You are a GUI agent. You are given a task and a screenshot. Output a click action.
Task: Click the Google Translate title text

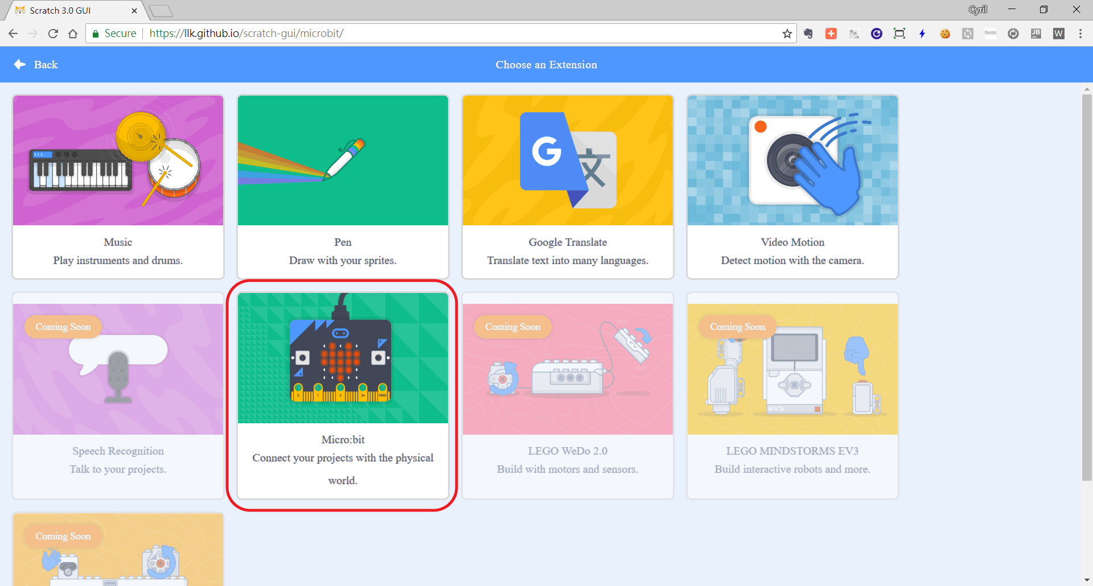[568, 242]
